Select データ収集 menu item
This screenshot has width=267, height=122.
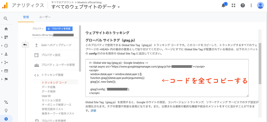[48, 87]
